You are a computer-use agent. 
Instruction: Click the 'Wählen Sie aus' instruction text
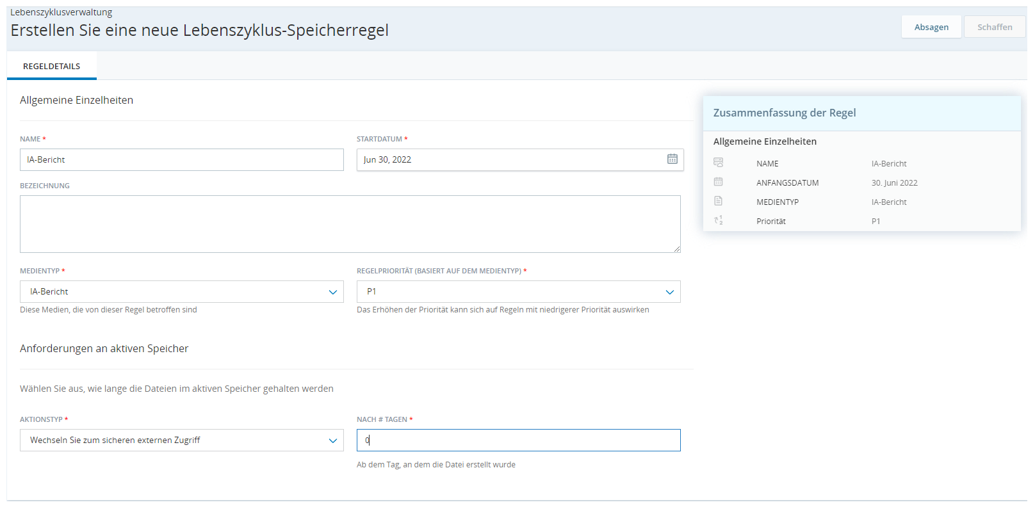click(x=177, y=389)
